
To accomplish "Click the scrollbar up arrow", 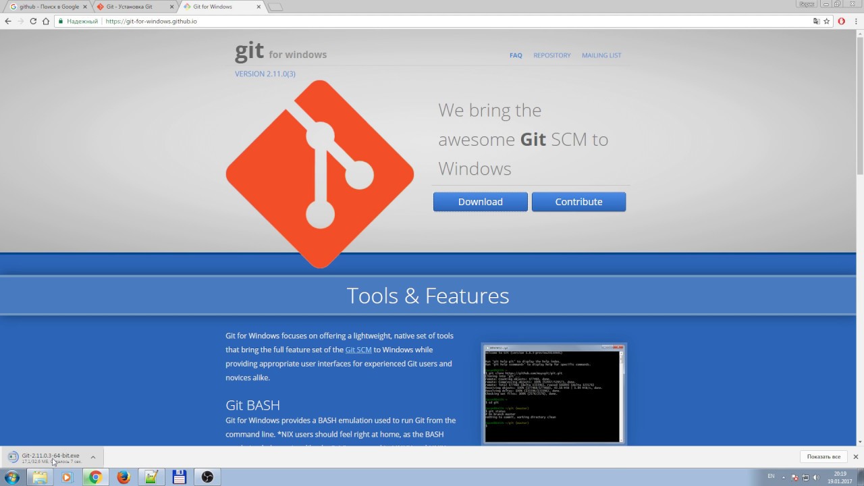I will coord(860,34).
